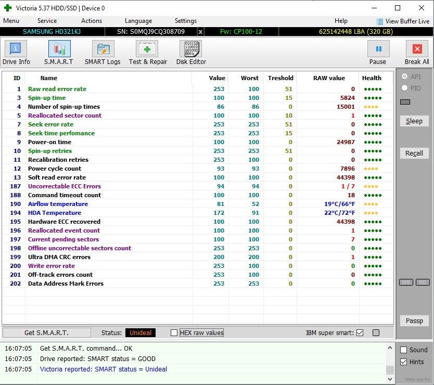The height and width of the screenshot is (385, 434).
Task: Click the Get S.M.A.R.T. button
Action: click(x=46, y=332)
